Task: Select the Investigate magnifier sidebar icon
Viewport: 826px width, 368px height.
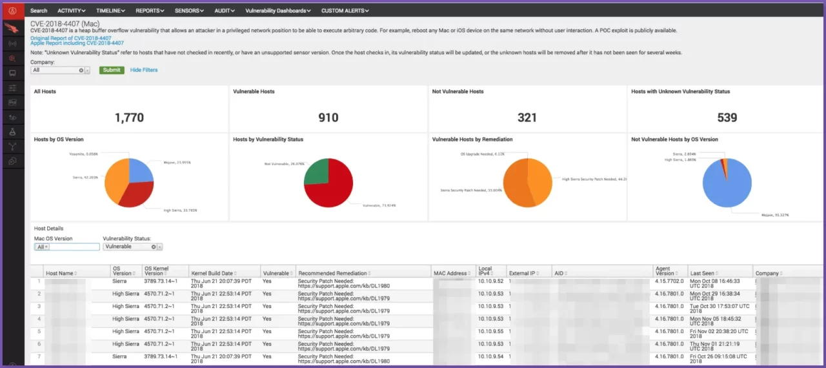Action: click(12, 58)
